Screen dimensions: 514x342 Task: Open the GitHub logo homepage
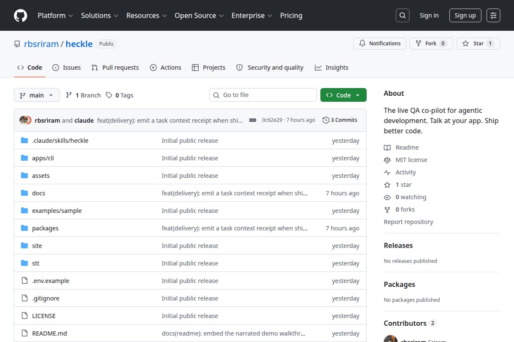[x=21, y=15]
